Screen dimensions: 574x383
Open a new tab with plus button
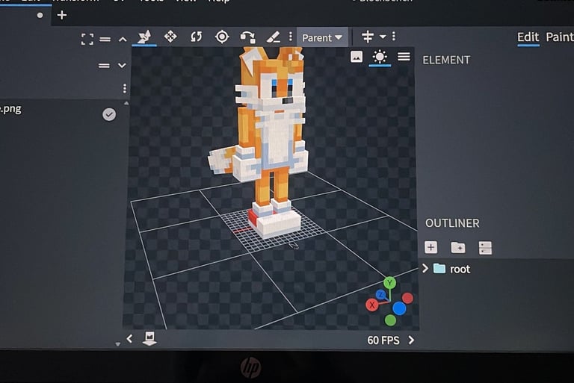tap(62, 15)
